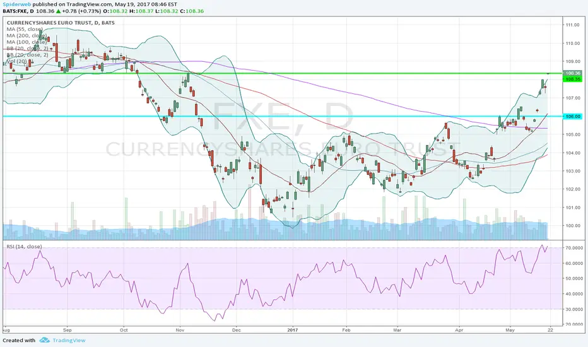
Task: Click the MA (100, close) legend label
Action: pyautogui.click(x=26, y=42)
